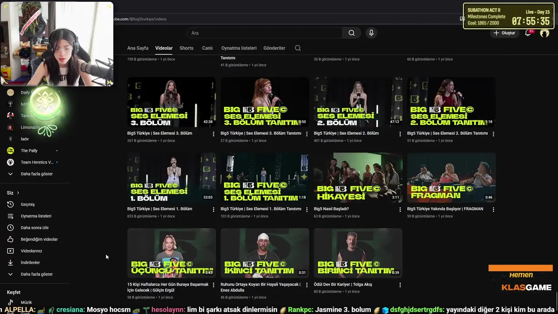Screen dimensions: 558x314
Task: Open options menu for Big5 Nasıl Başladı?
Action: (400, 210)
